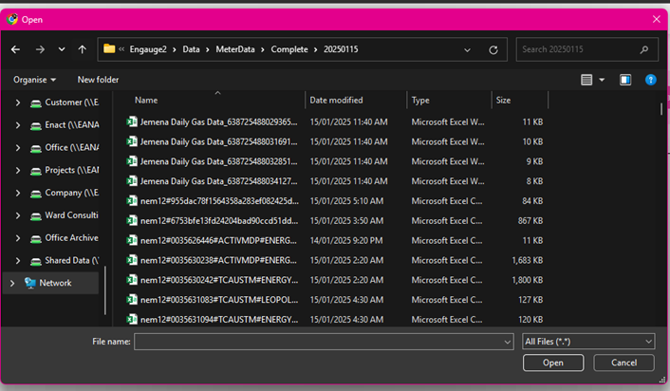Expand the Network tree node
This screenshot has width=670, height=391.
12,283
